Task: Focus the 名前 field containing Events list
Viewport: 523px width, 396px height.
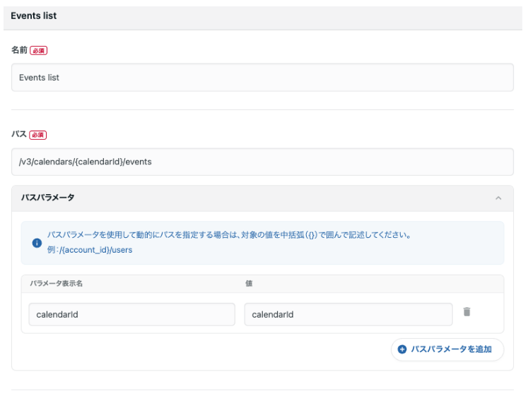Action: (x=262, y=78)
